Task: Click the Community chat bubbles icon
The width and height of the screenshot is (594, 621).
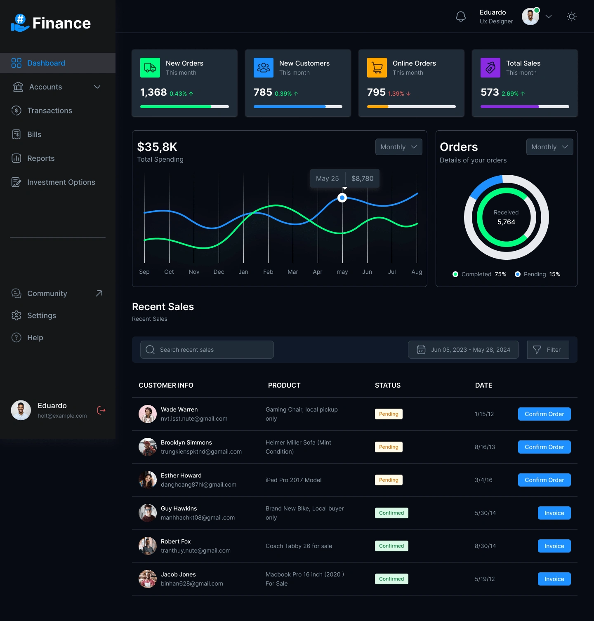Action: (x=16, y=294)
